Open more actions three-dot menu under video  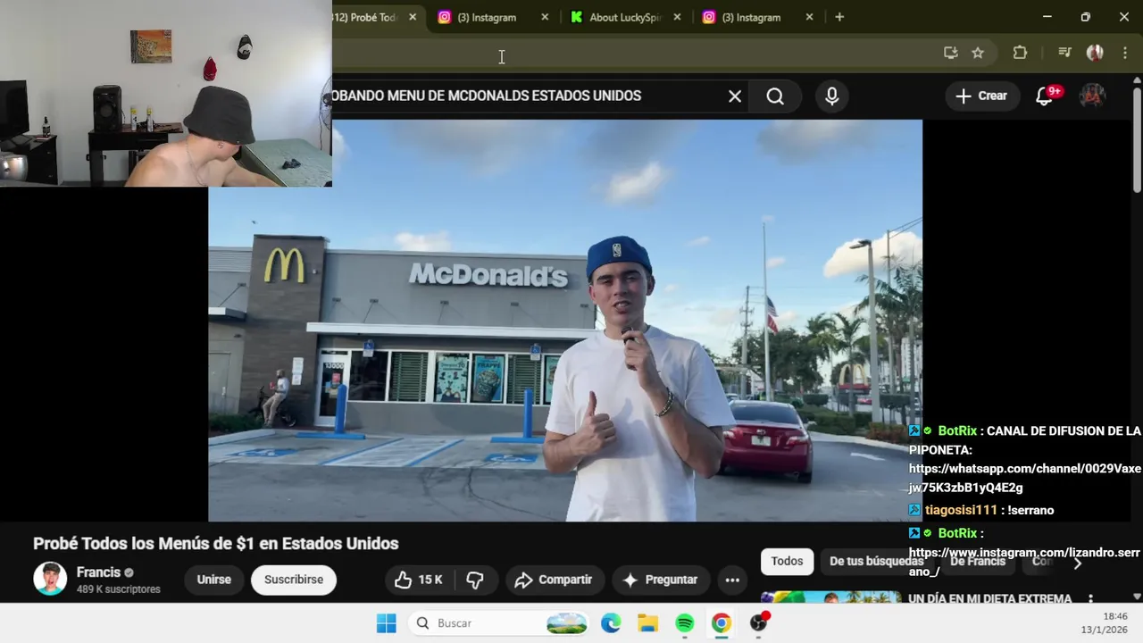[x=732, y=580]
